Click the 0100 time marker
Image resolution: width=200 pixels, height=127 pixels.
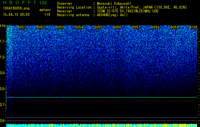[x=194, y=27]
